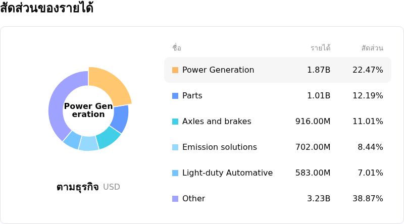The width and height of the screenshot is (404, 224).
Task: Select the Power Generation row
Action: click(x=277, y=70)
